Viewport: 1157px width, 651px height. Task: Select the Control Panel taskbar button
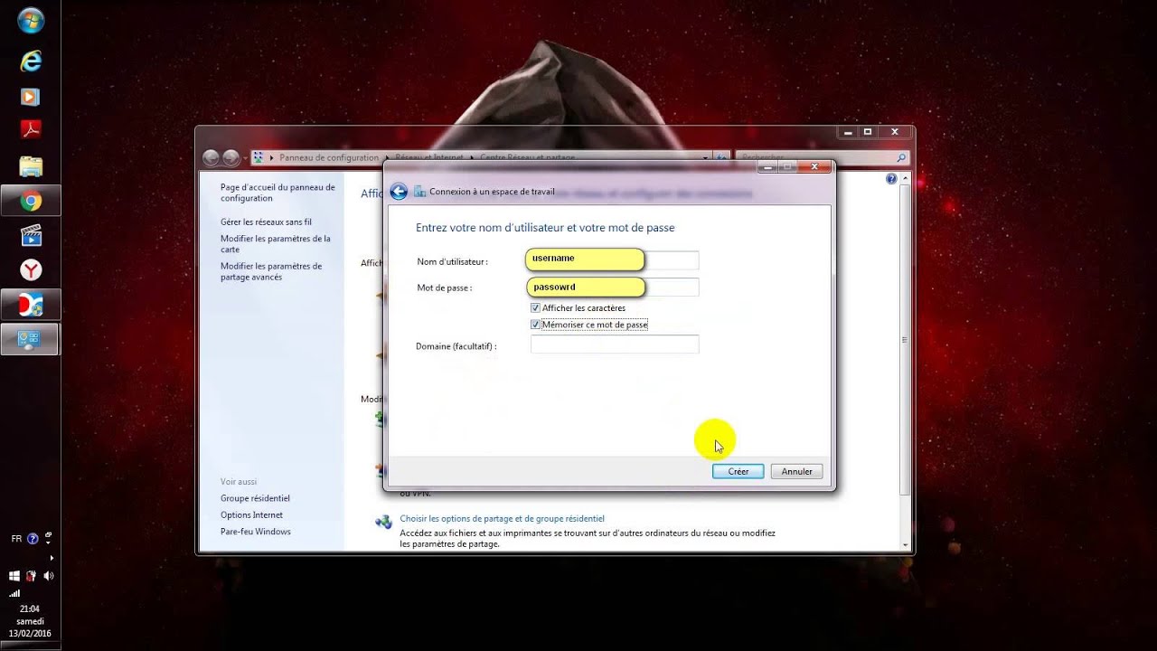pos(31,340)
